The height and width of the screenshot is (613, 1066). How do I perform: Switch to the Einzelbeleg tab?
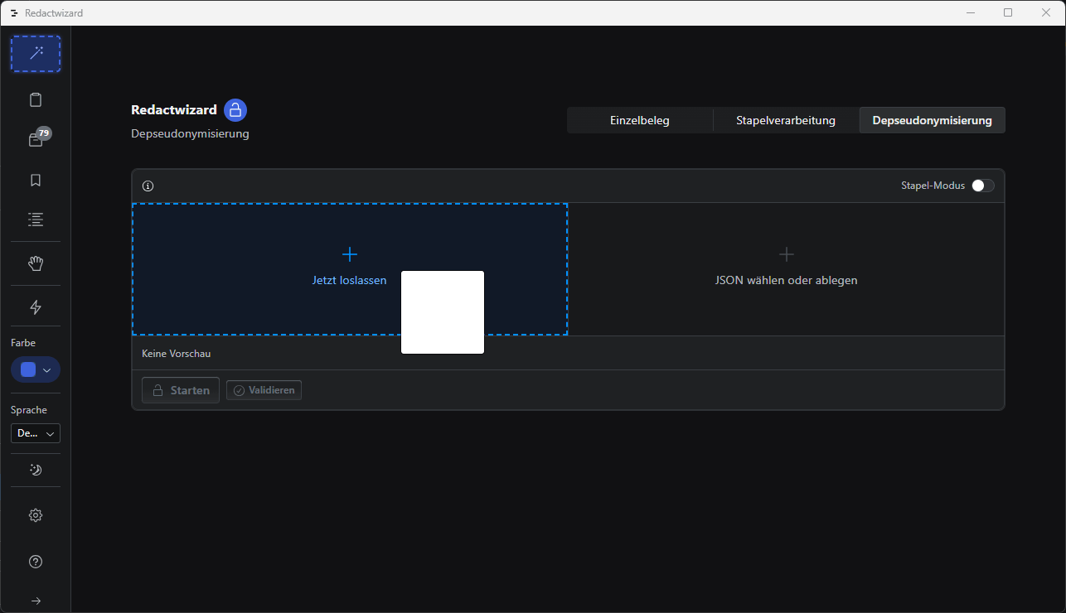[640, 120]
